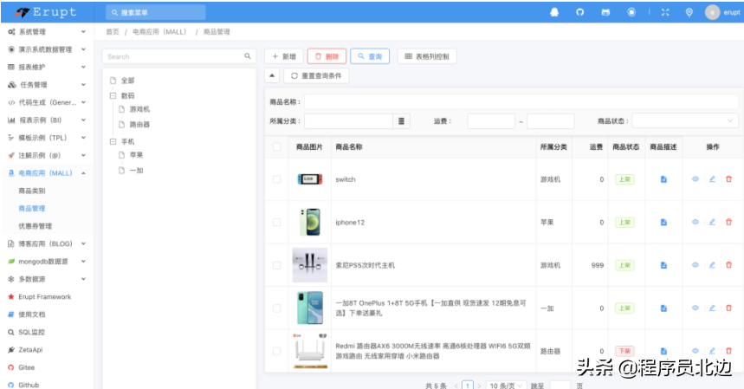This screenshot has height=389, width=744.
Task: Edit the OnePlus 8T product row
Action: [x=712, y=308]
